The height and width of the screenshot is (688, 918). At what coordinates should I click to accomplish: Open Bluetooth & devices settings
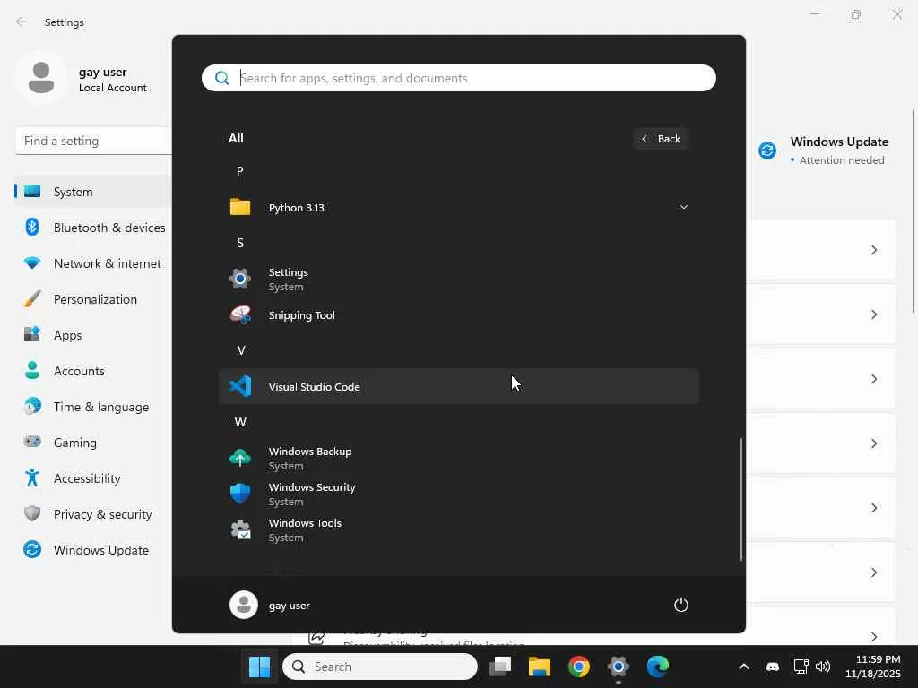(x=93, y=228)
